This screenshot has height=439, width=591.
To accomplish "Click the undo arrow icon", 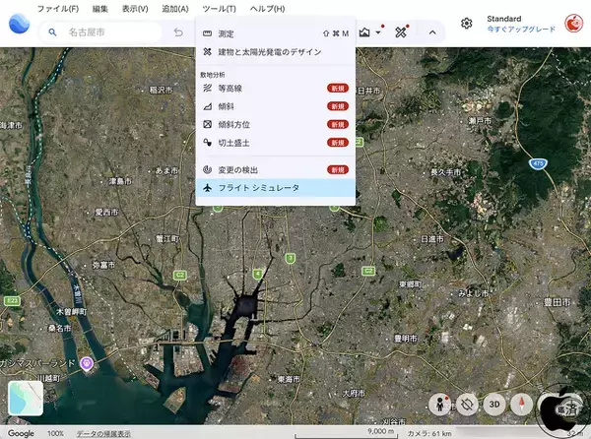I will point(178,32).
